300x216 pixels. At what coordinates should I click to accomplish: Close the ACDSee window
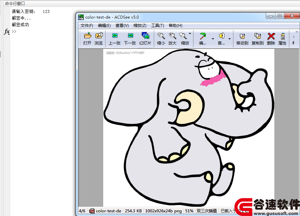[x=292, y=16]
